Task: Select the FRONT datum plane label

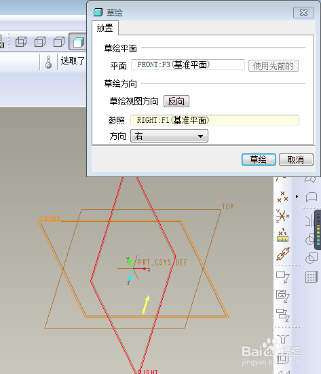Action: click(50, 219)
